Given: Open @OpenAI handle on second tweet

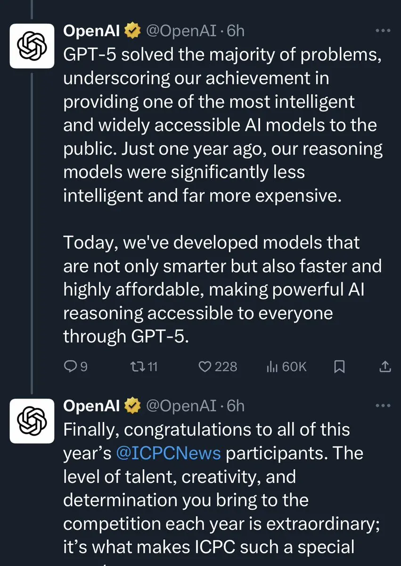Looking at the screenshot, I should (x=181, y=406).
